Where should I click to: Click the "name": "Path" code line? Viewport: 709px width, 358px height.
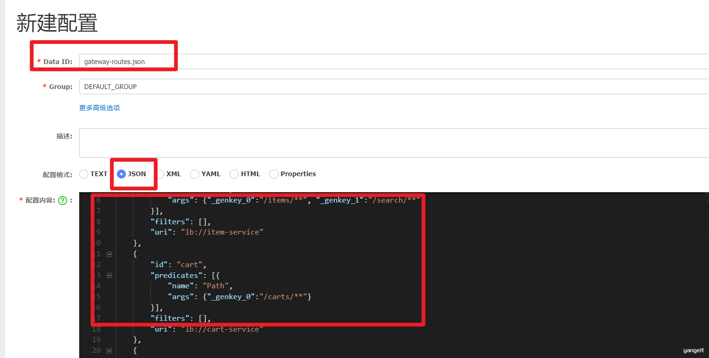(x=200, y=286)
